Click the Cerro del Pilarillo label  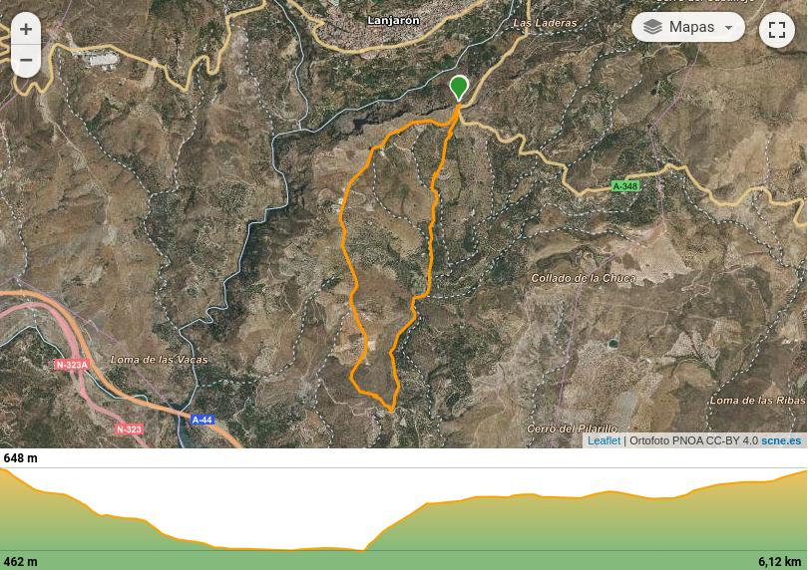coord(572,428)
